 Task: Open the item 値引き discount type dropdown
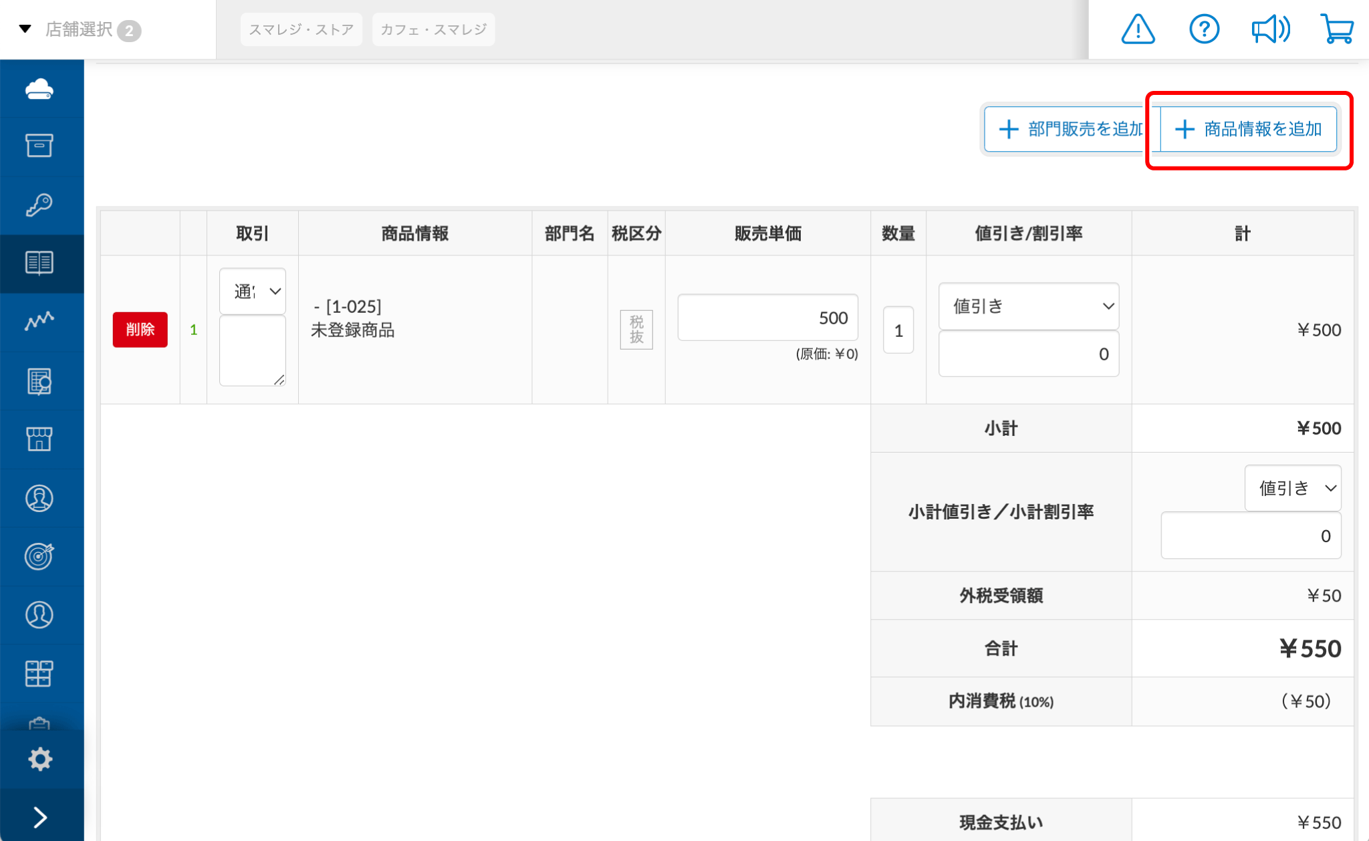(x=1028, y=306)
